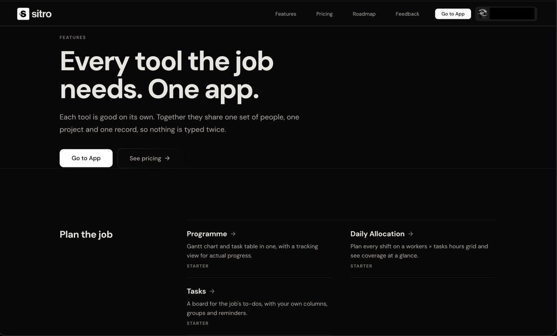Screen dimensions: 557x336
Task: Click the hero Go to App button
Action: click(86, 158)
